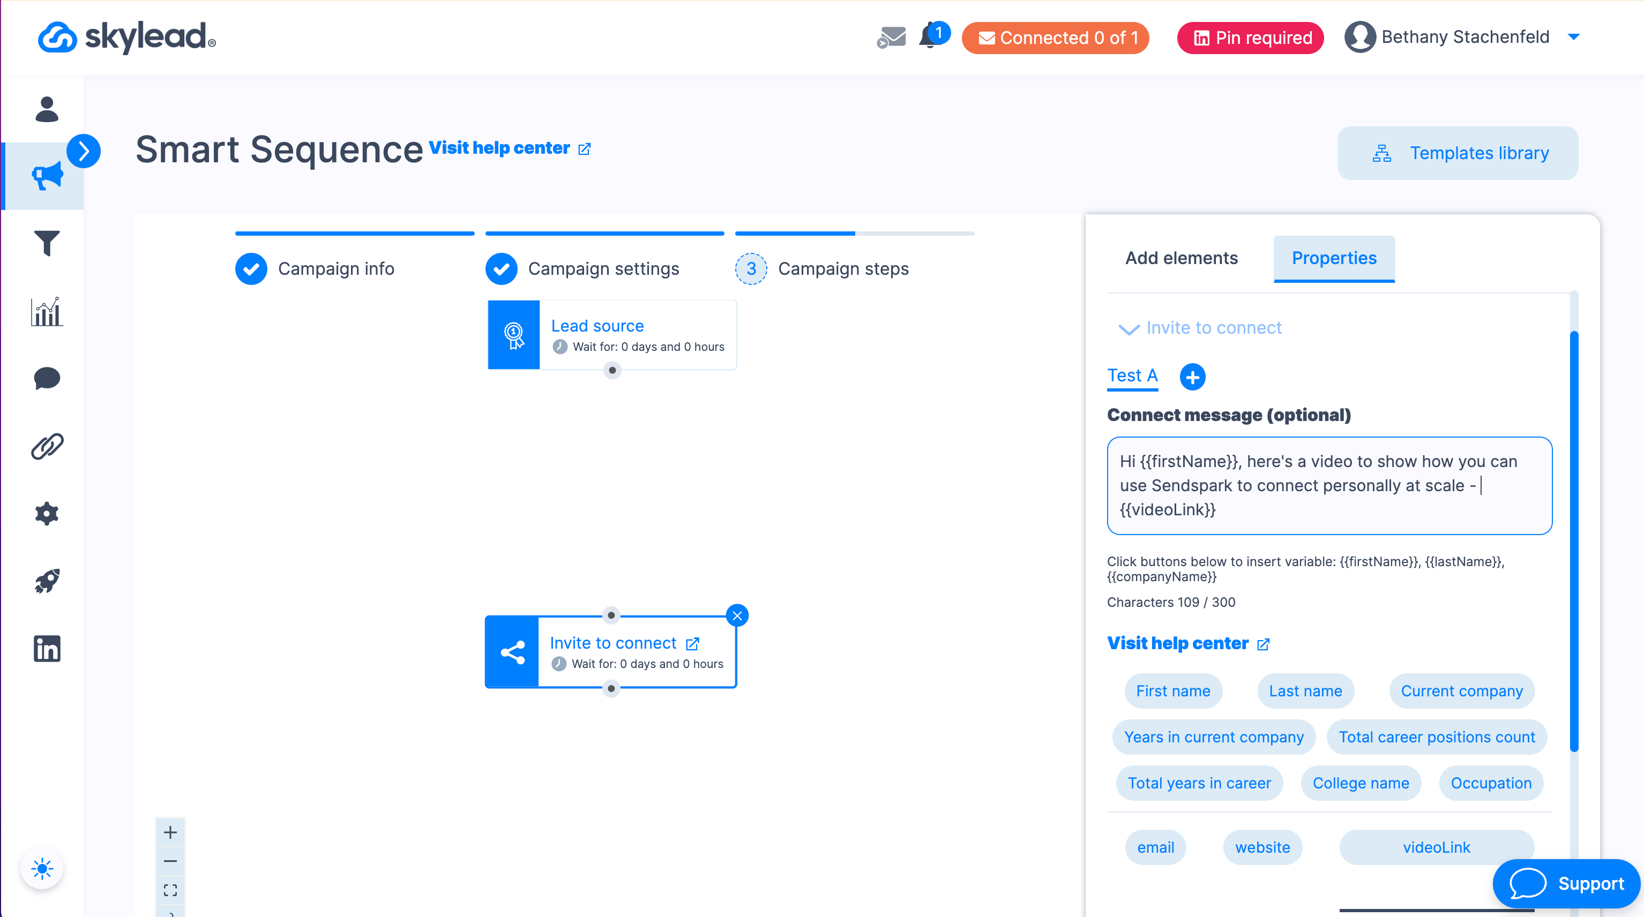Viewport: 1644px width, 917px height.
Task: Click Lead source bottom connector dot
Action: point(612,370)
